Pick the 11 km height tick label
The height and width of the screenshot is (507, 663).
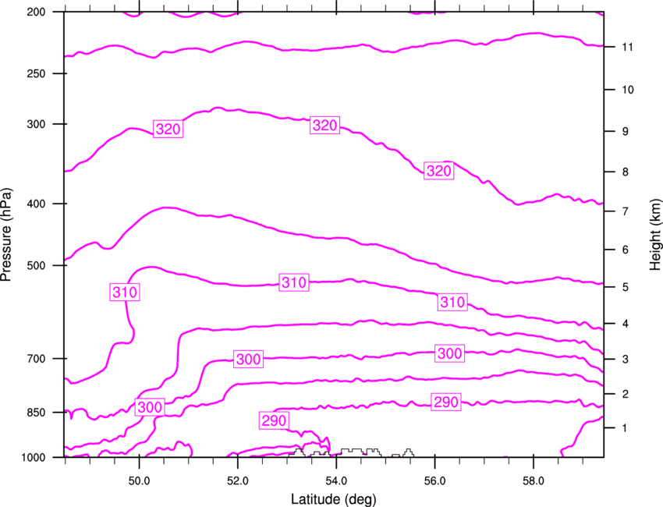pyautogui.click(x=628, y=47)
